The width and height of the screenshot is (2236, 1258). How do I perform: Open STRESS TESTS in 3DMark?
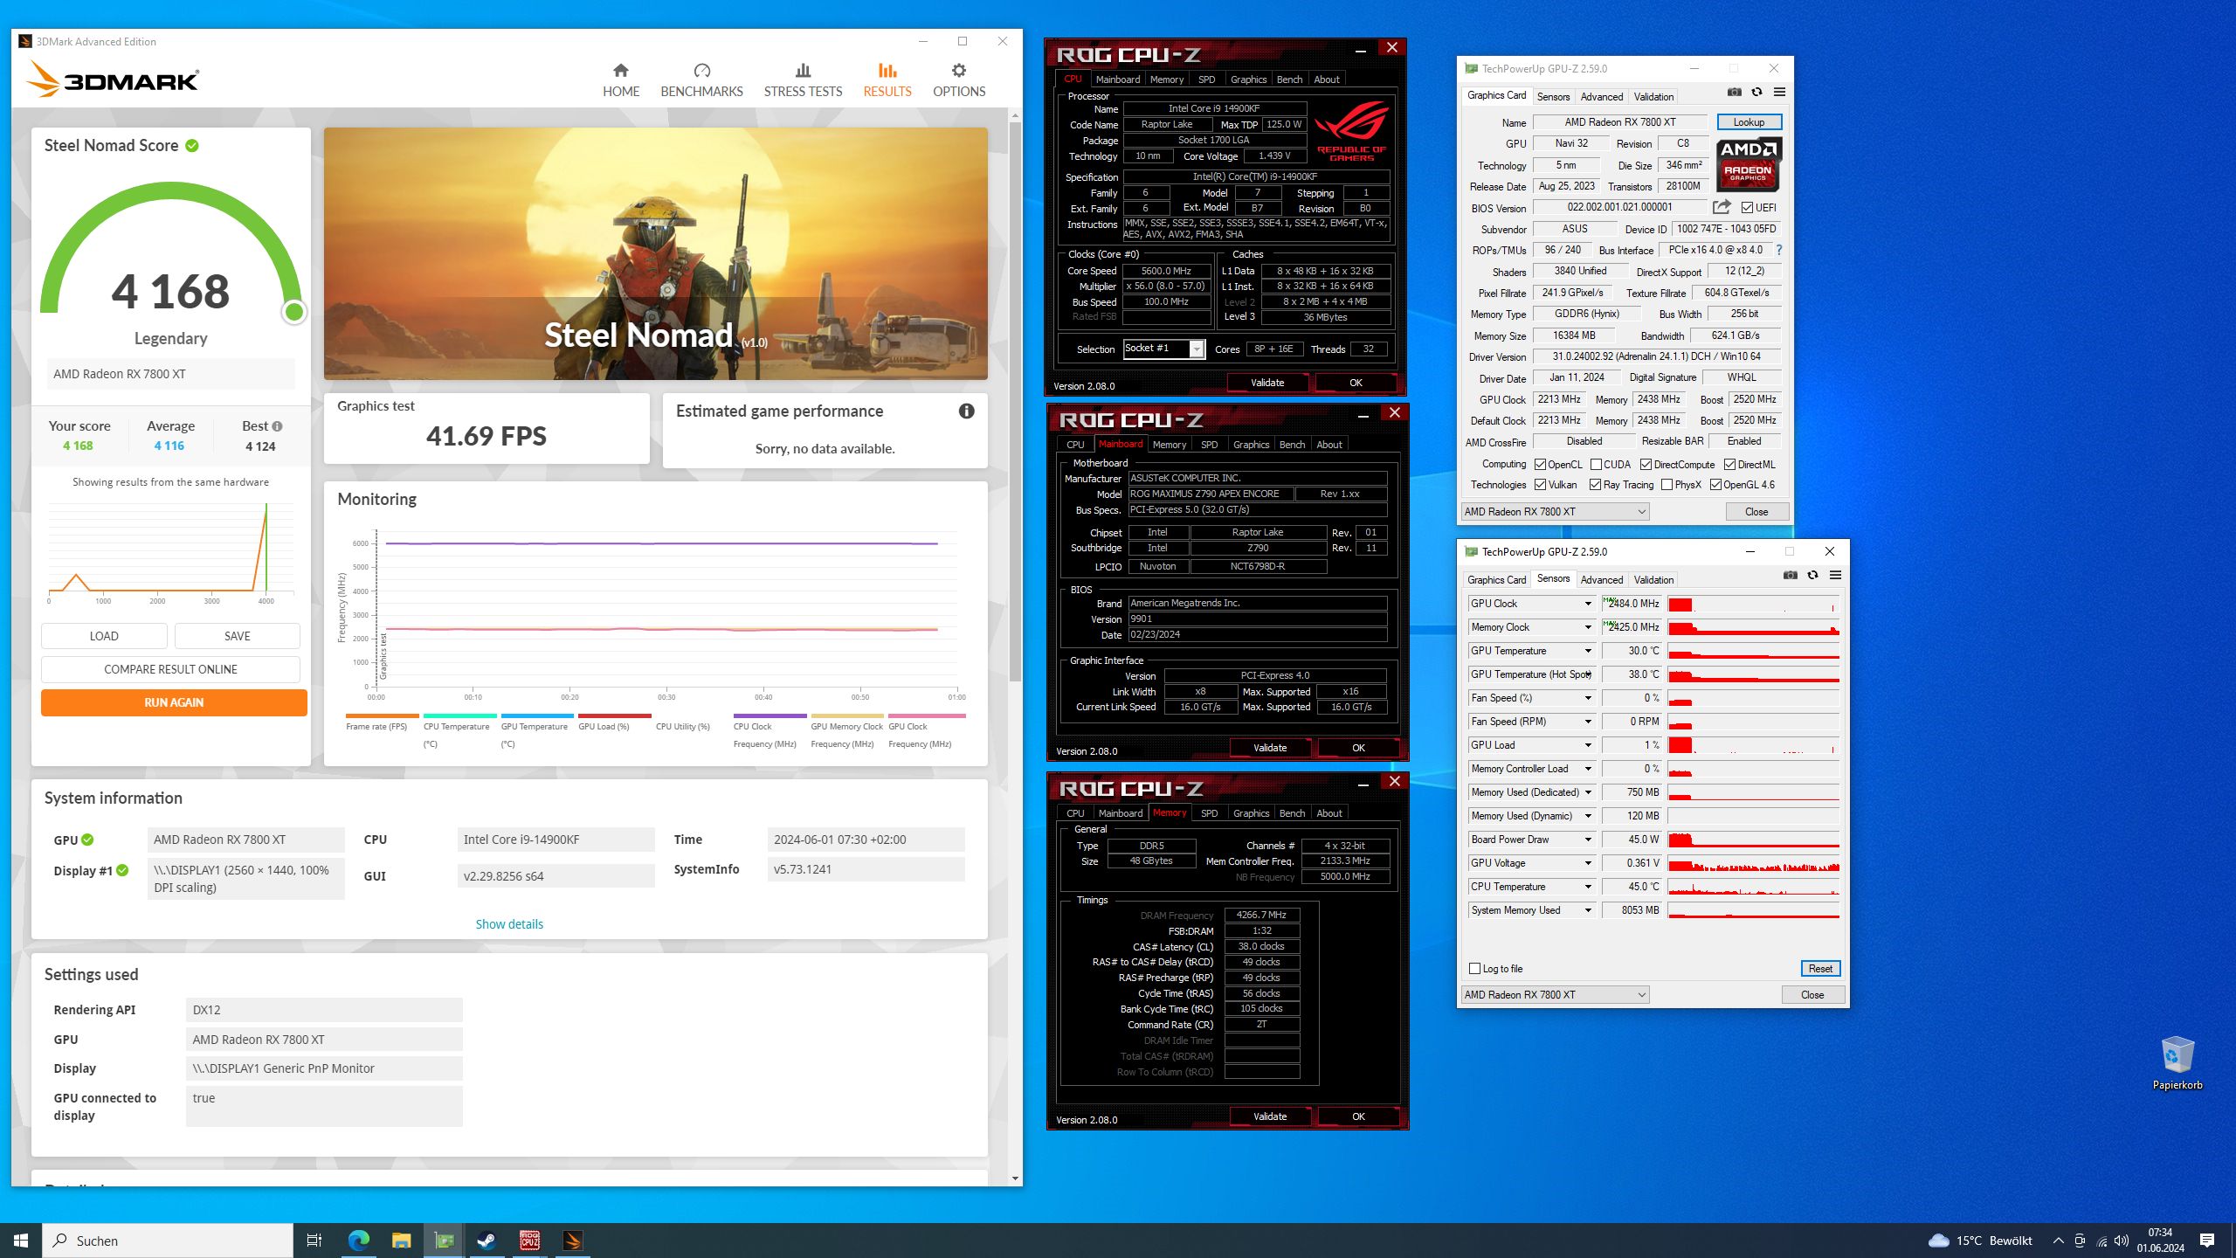coord(803,80)
